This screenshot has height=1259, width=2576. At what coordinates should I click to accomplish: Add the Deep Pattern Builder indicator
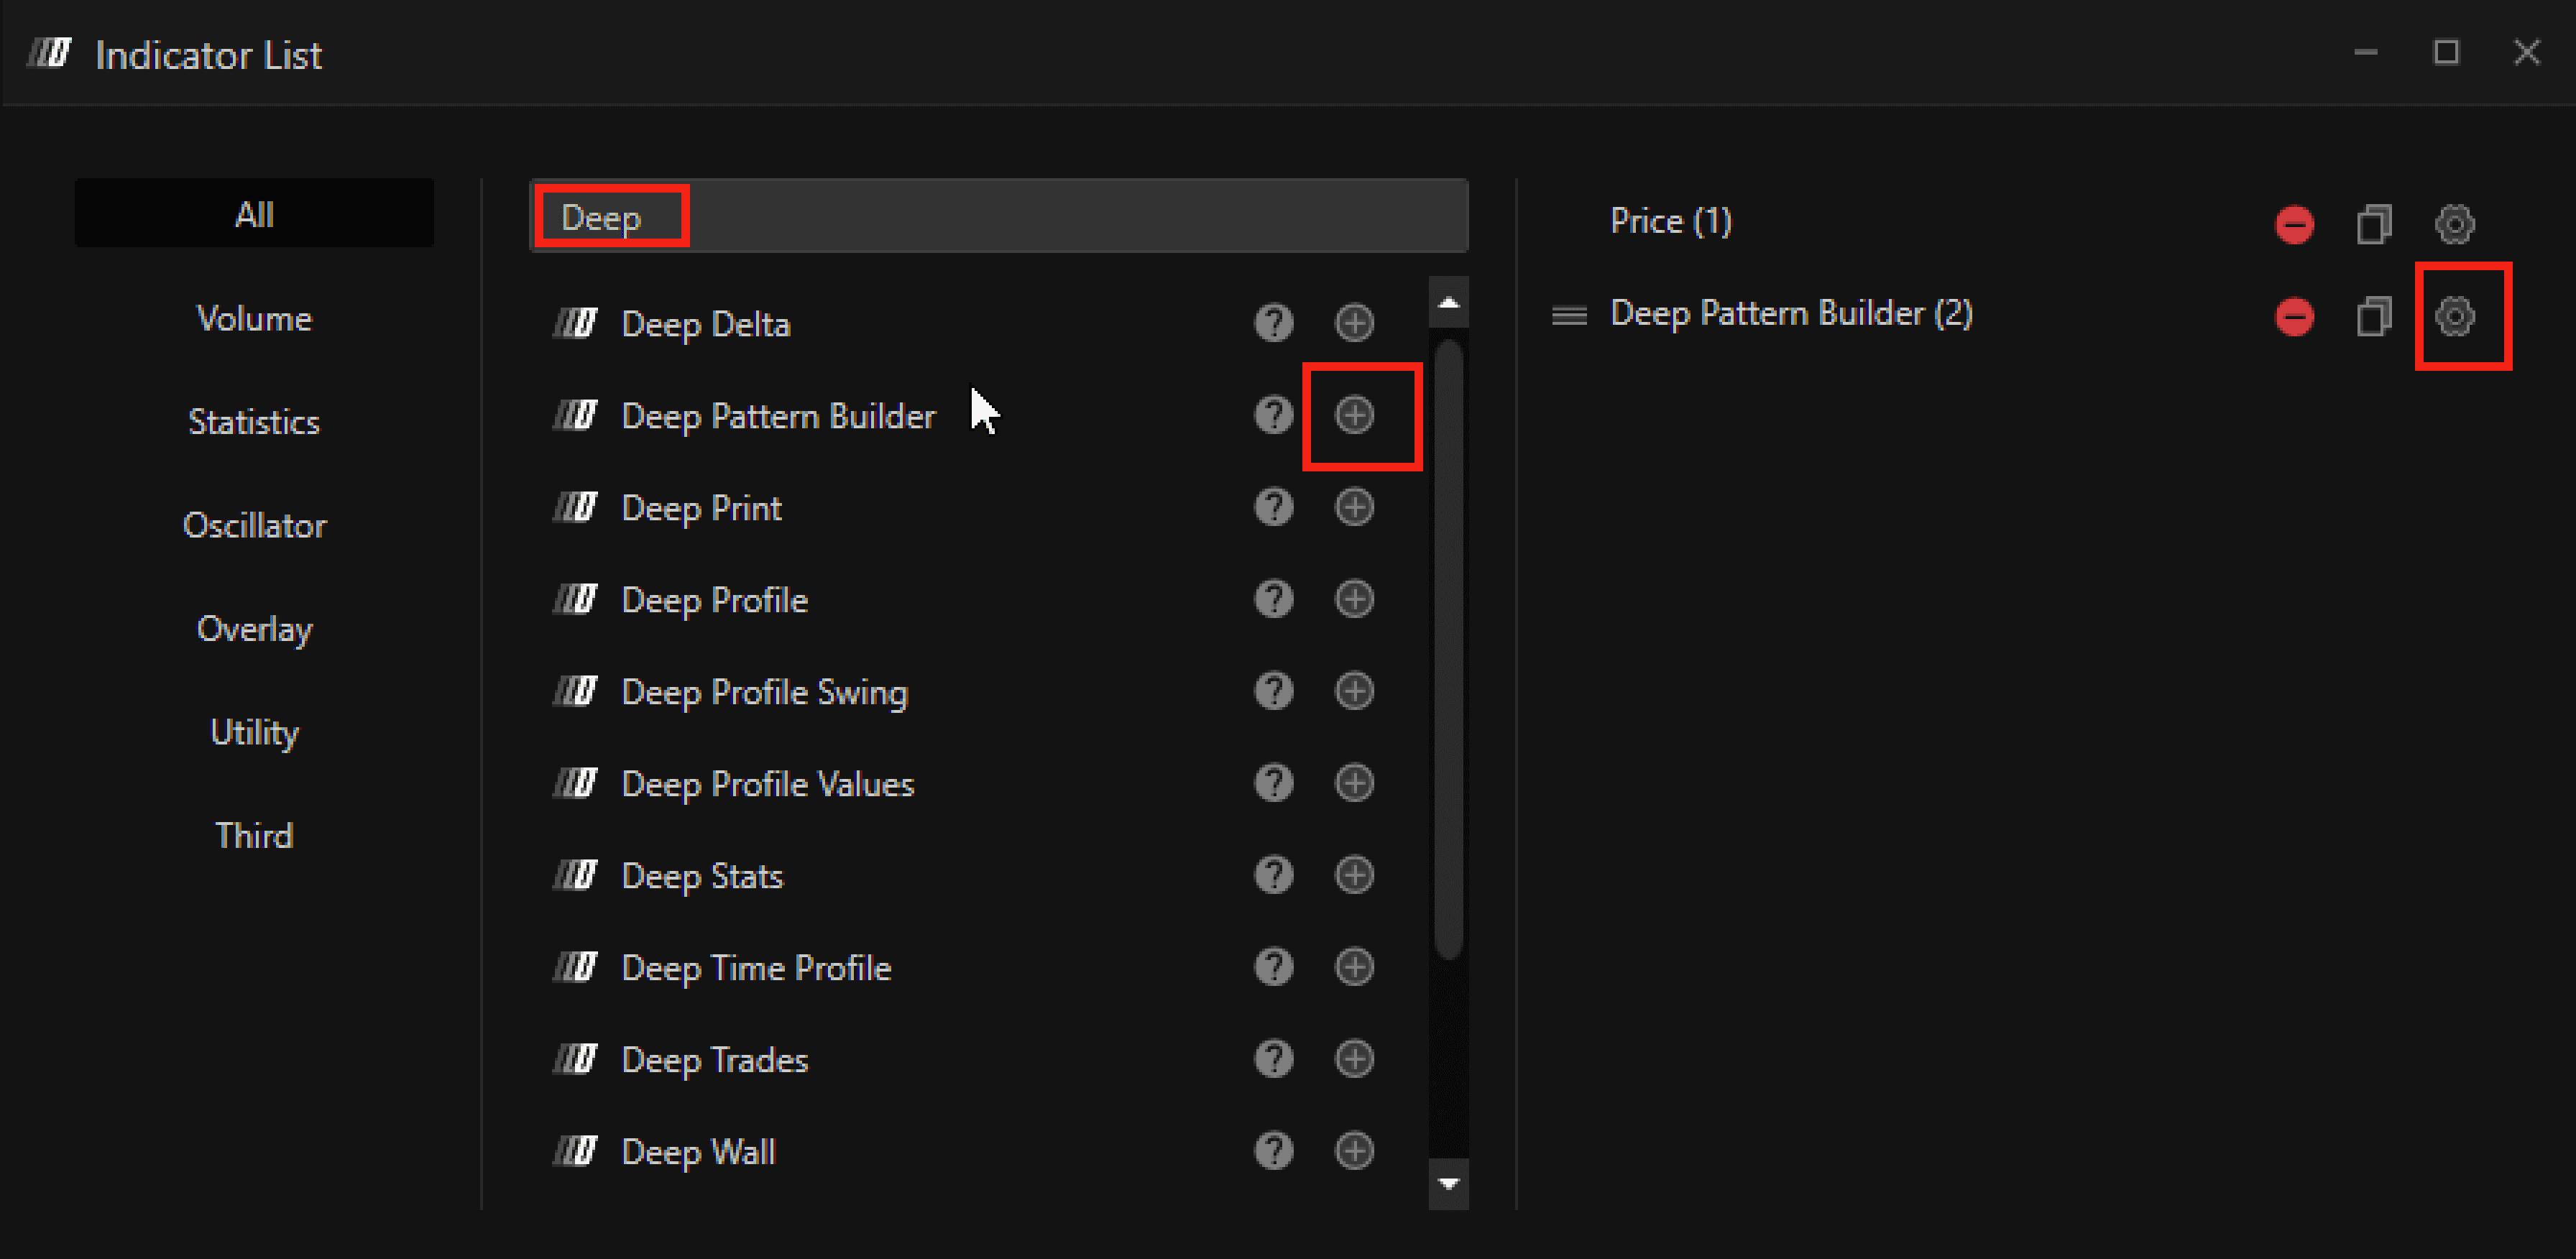[1354, 415]
